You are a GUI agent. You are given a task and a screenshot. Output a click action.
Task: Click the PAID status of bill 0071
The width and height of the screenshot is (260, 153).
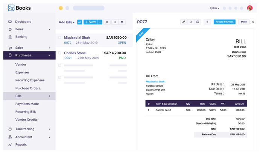pyautogui.click(x=122, y=58)
